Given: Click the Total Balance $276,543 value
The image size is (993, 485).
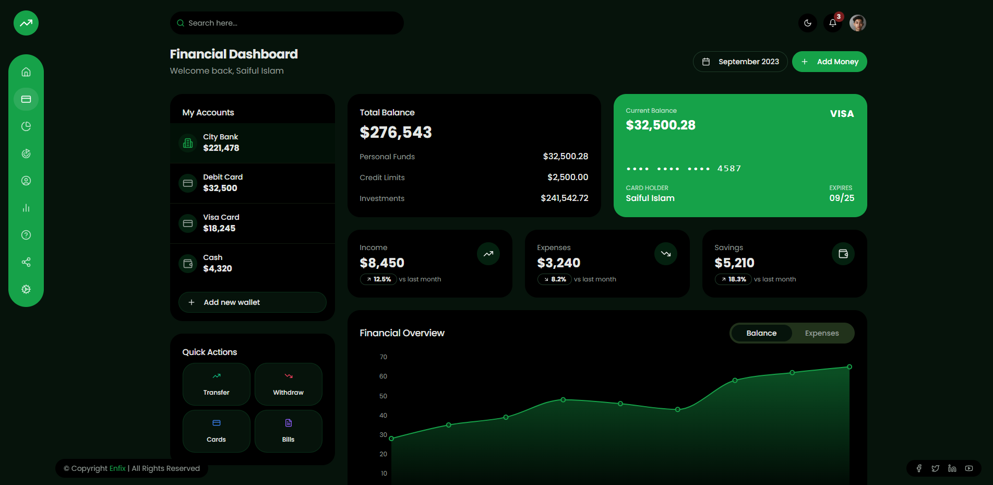Looking at the screenshot, I should pos(396,133).
